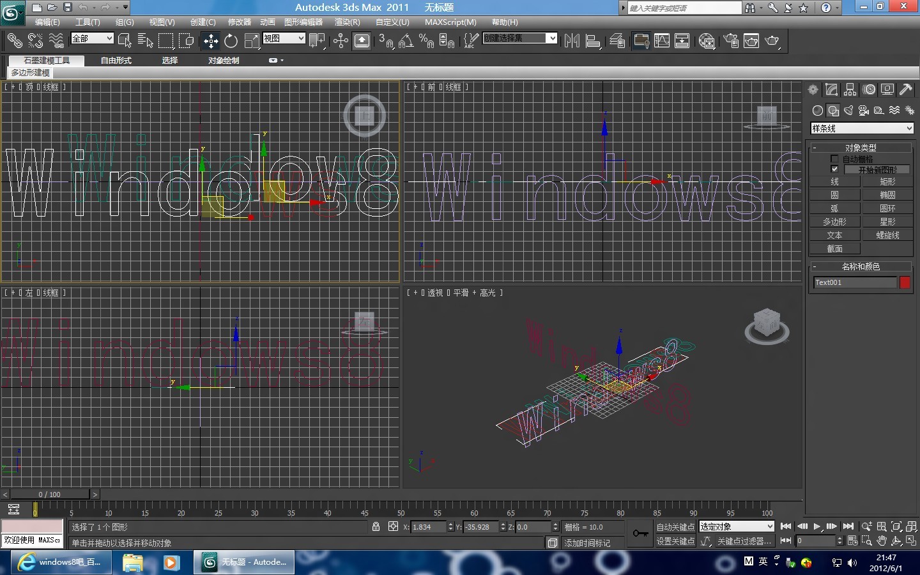Screen dimensions: 920x575
Task: Toggle the 自动关键点 auto key mode
Action: click(x=675, y=527)
